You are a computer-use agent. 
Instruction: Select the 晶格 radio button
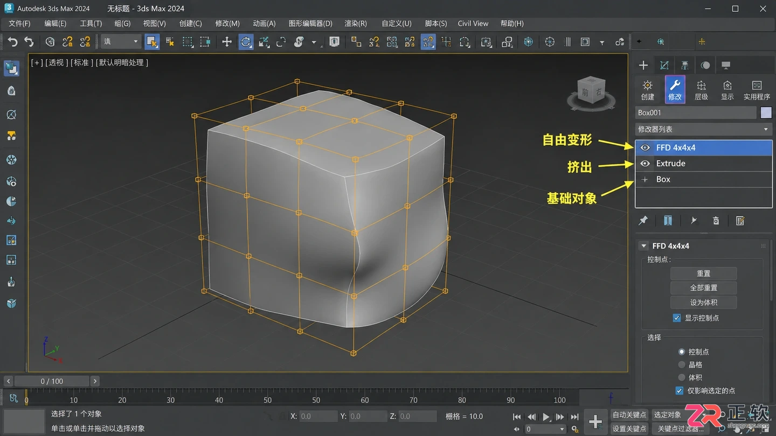682,364
